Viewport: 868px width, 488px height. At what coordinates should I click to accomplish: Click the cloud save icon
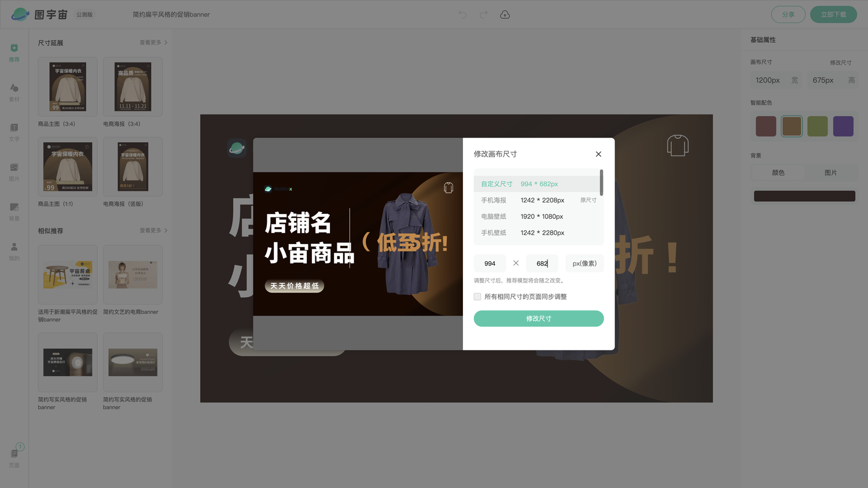[505, 14]
